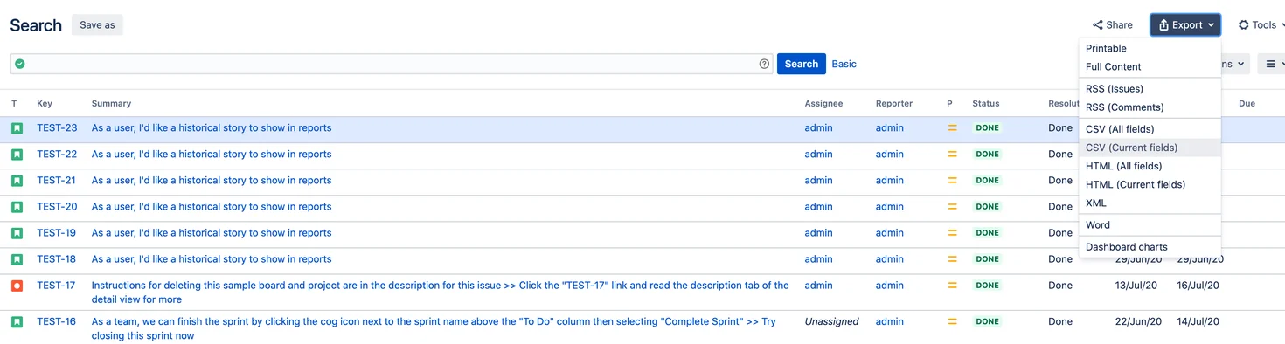Image resolution: width=1285 pixels, height=344 pixels.
Task: Click the medium priority icon in TEST-17 row
Action: point(953,286)
